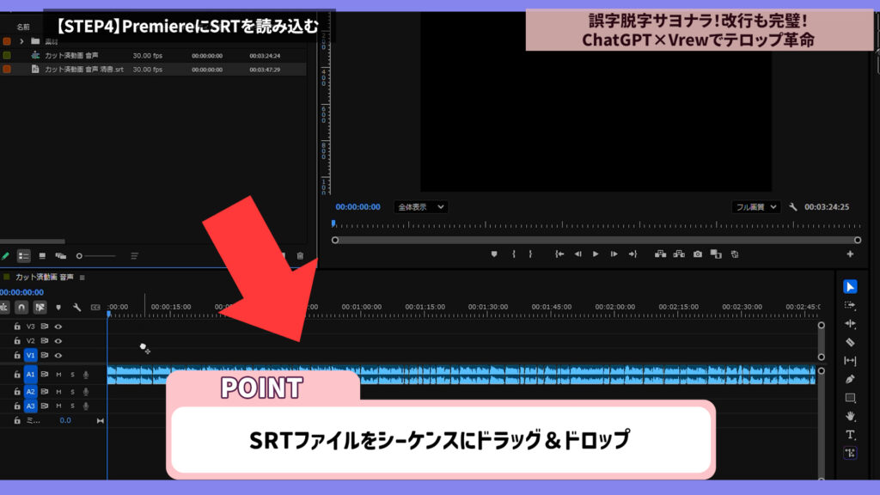
Task: Open Program Monitor settings wrench
Action: click(793, 207)
